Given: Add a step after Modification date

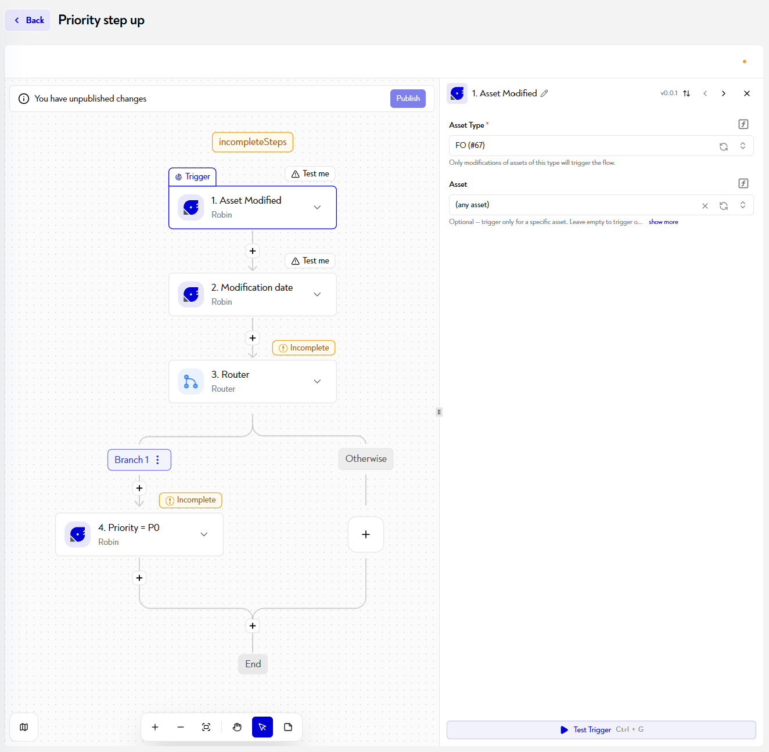Looking at the screenshot, I should tap(253, 338).
